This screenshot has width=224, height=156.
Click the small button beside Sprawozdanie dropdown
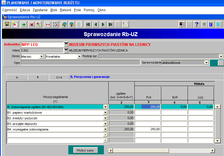pos(221,63)
